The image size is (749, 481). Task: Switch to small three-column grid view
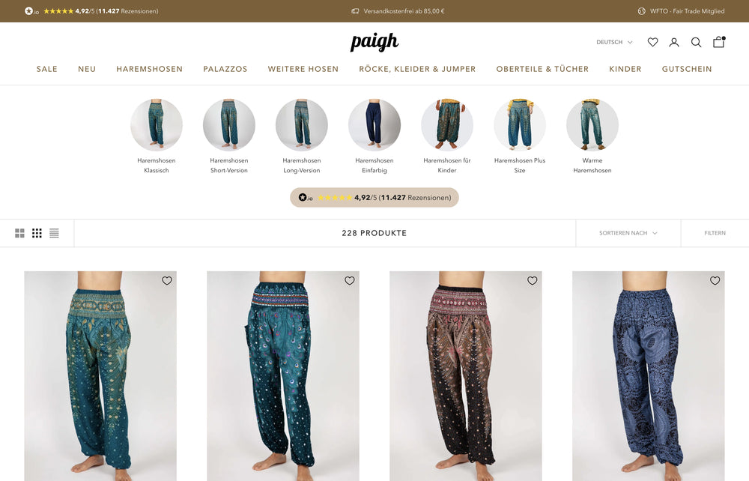click(x=37, y=233)
